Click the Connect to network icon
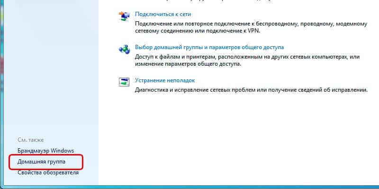The width and height of the screenshot is (379, 189). [x=124, y=16]
